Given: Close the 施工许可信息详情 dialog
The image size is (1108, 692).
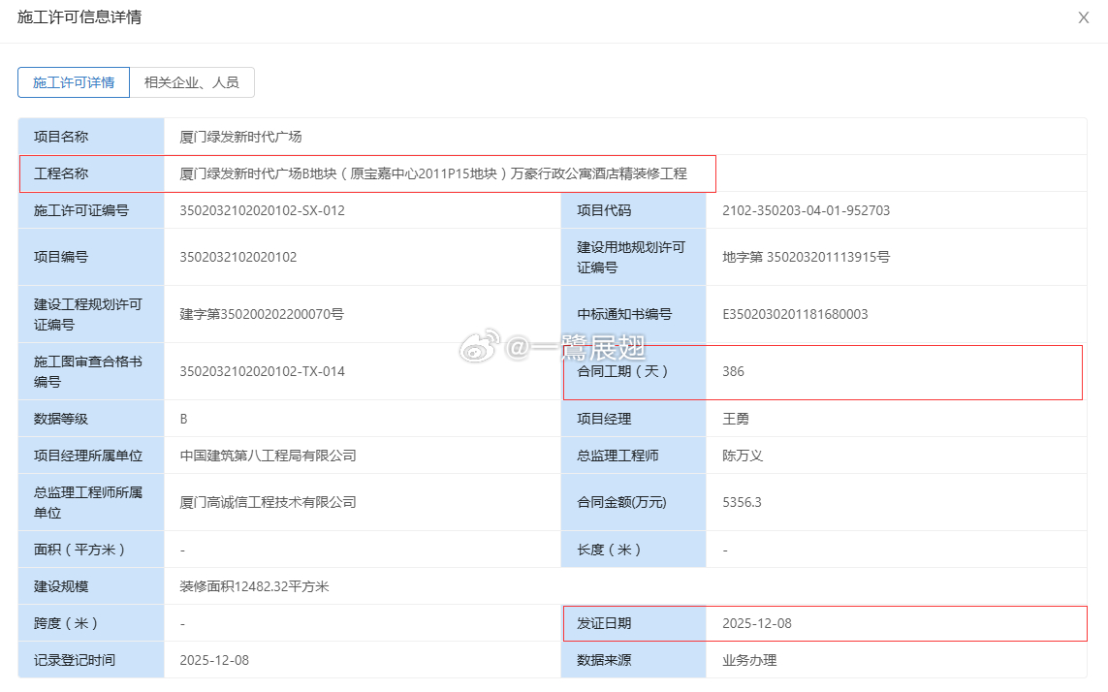Looking at the screenshot, I should click(1083, 17).
